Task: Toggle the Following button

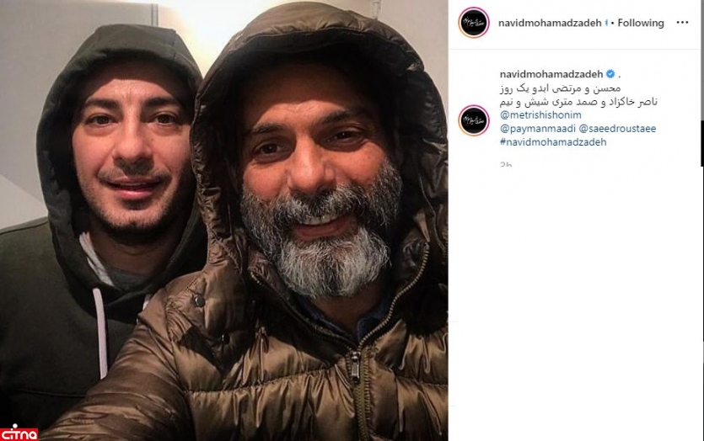Action: (641, 23)
